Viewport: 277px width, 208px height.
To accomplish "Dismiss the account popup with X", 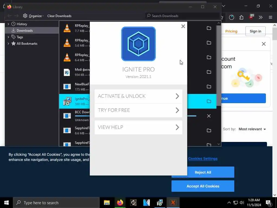I will [x=263, y=44].
